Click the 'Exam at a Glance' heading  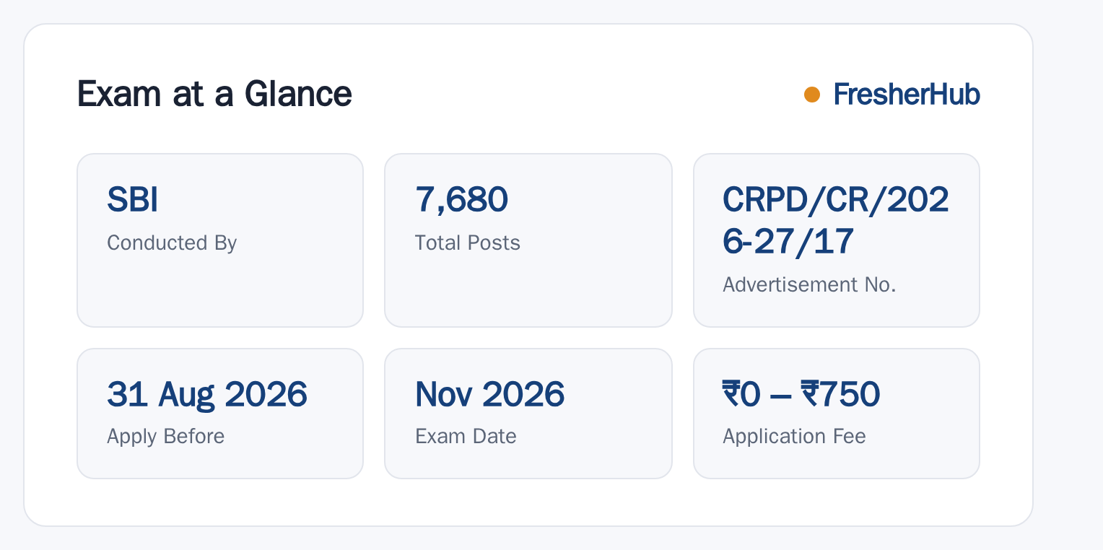pos(214,95)
